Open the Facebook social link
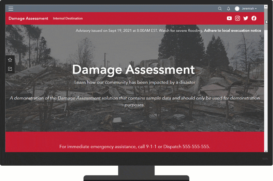Viewport: 273px width, 181px height. tap(254, 18)
